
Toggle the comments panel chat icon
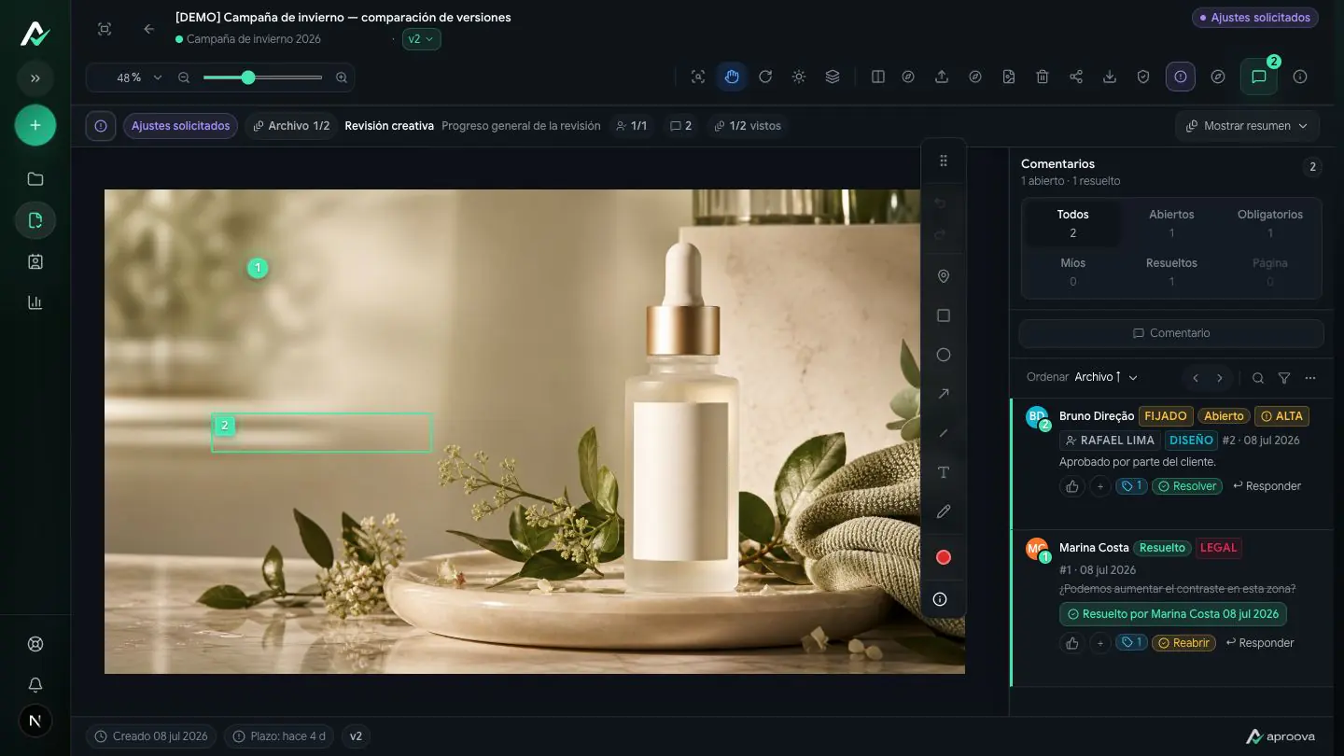[x=1259, y=77]
